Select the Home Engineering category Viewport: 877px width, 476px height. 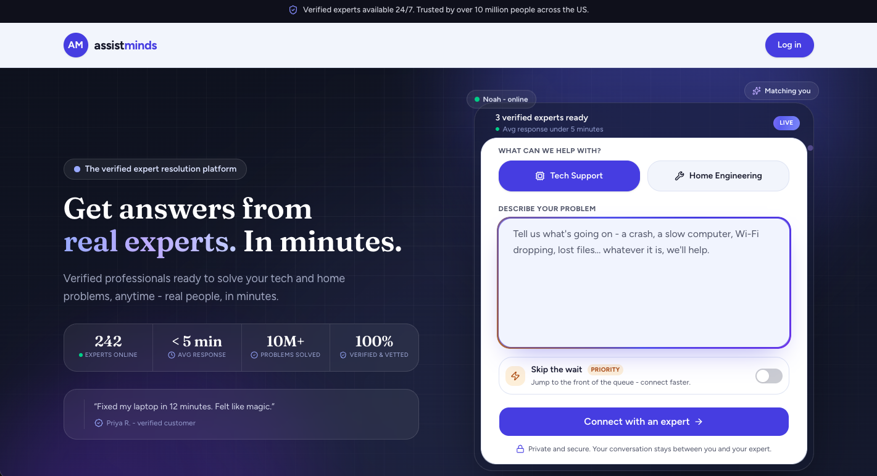tap(718, 176)
